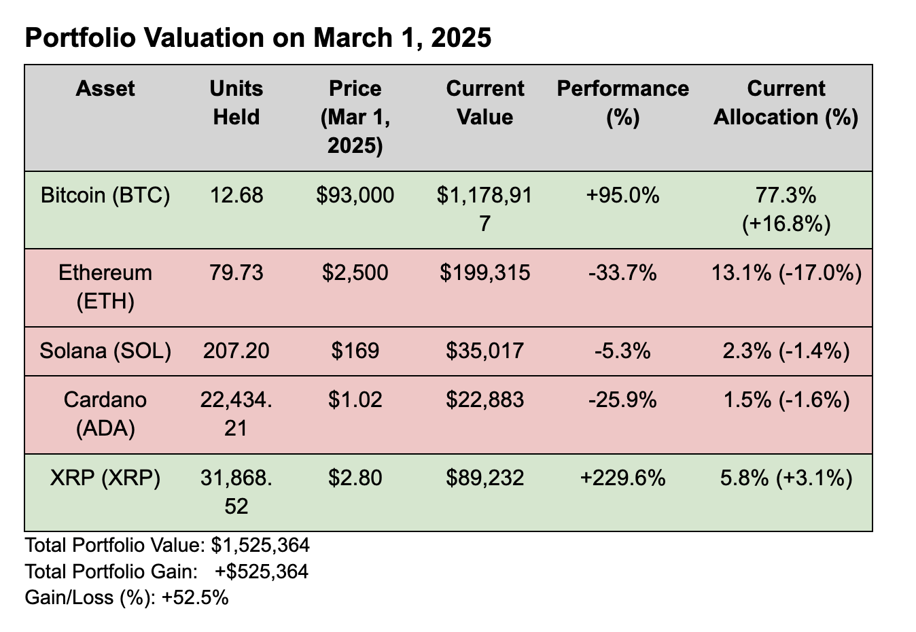Select the Total Portfolio Gain line
The image size is (916, 632).
click(166, 572)
